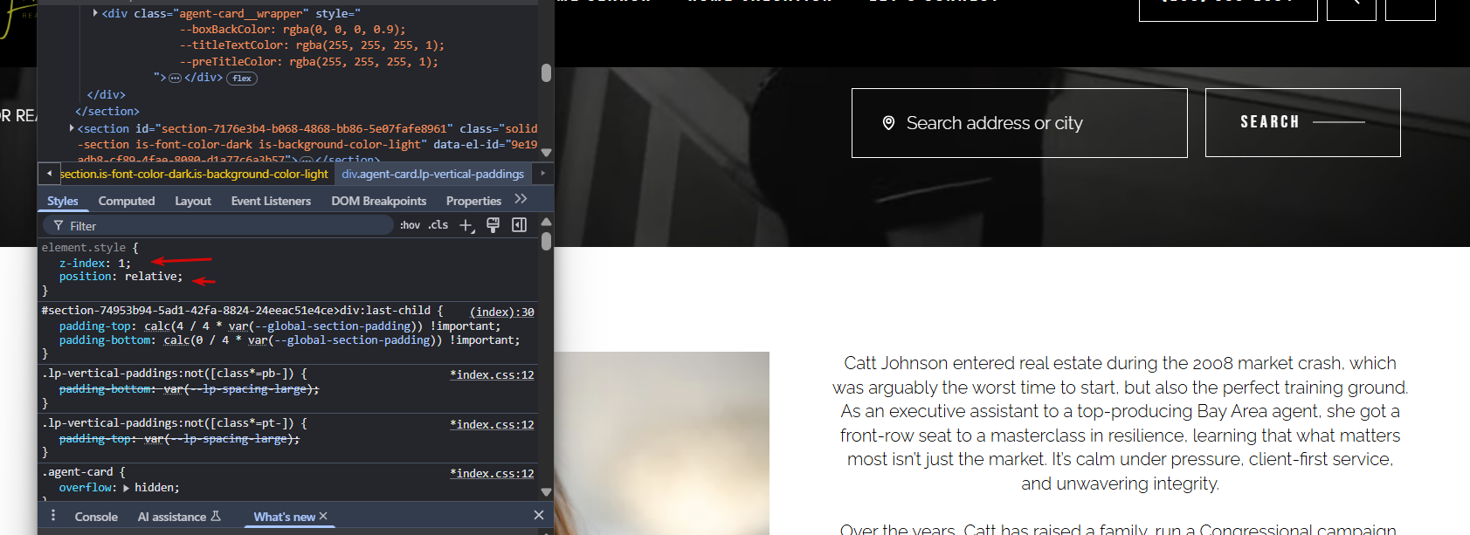1470x535 pixels.
Task: Open the rendering emulations brush icon
Action: click(x=493, y=225)
